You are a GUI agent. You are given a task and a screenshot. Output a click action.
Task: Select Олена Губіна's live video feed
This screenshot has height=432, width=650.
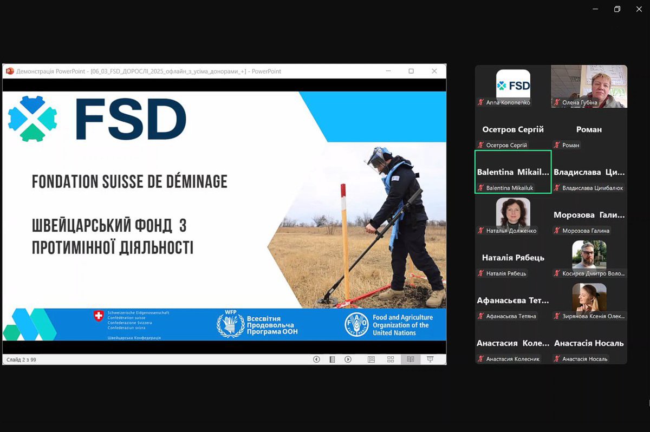tap(589, 87)
